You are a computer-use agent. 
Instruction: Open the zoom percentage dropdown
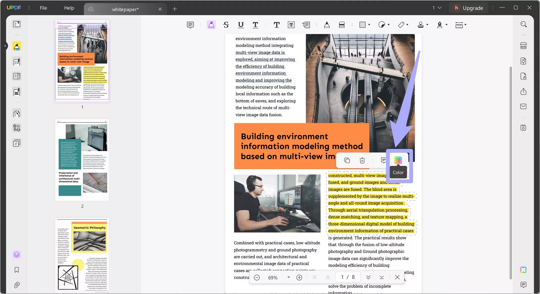[x=288, y=277]
